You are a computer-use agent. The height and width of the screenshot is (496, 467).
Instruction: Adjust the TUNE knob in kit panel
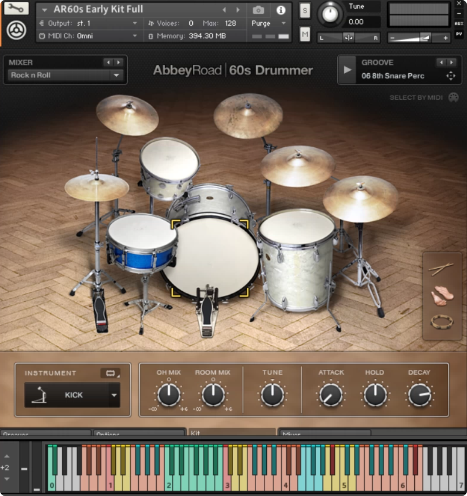pyautogui.click(x=272, y=395)
